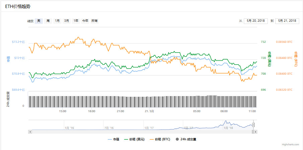303x150 pixels.
Task: Click the 21. 5月 x-axis label
Action: tap(149, 111)
